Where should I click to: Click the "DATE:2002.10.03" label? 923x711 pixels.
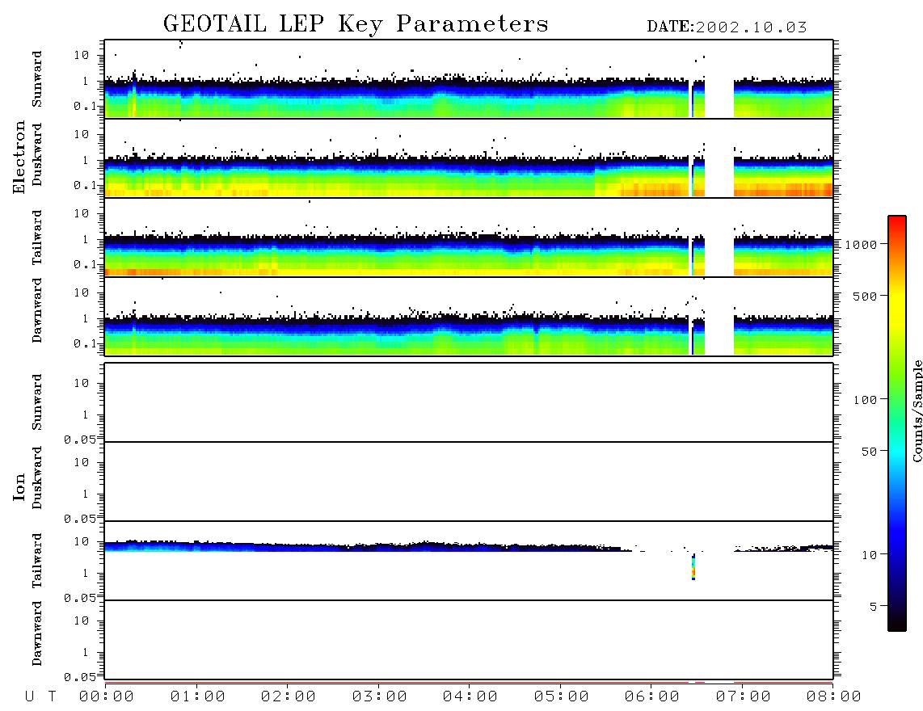[727, 27]
